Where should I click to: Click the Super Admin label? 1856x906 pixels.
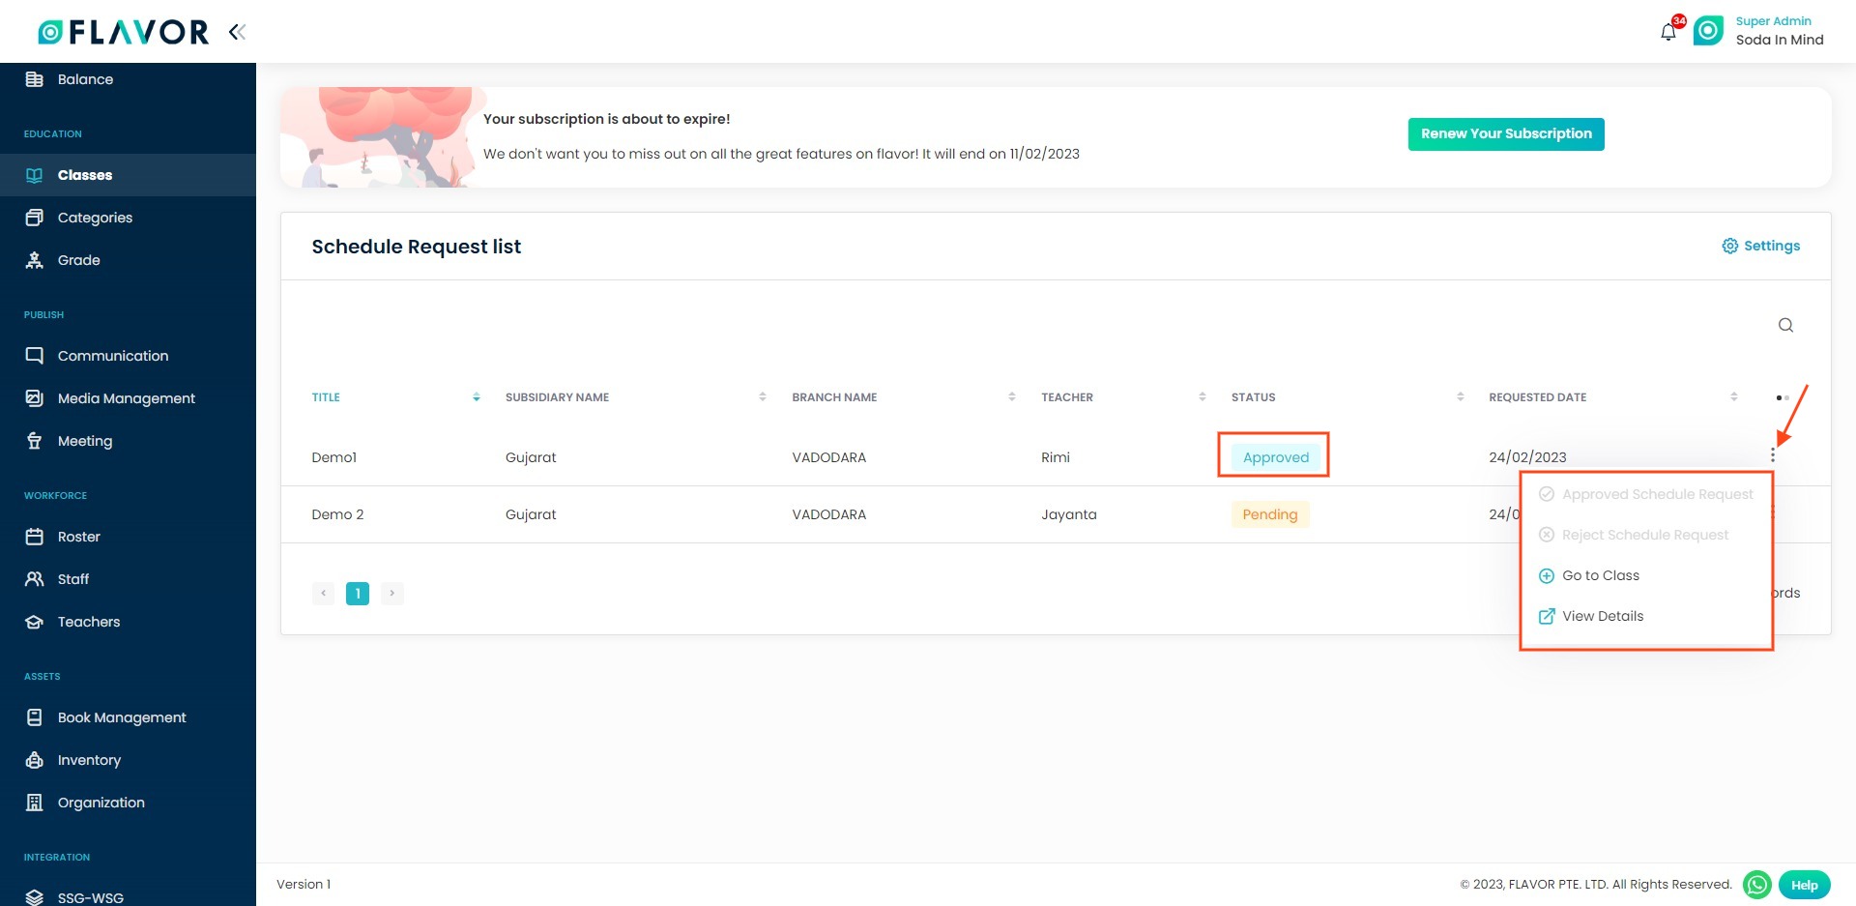[x=1773, y=21]
